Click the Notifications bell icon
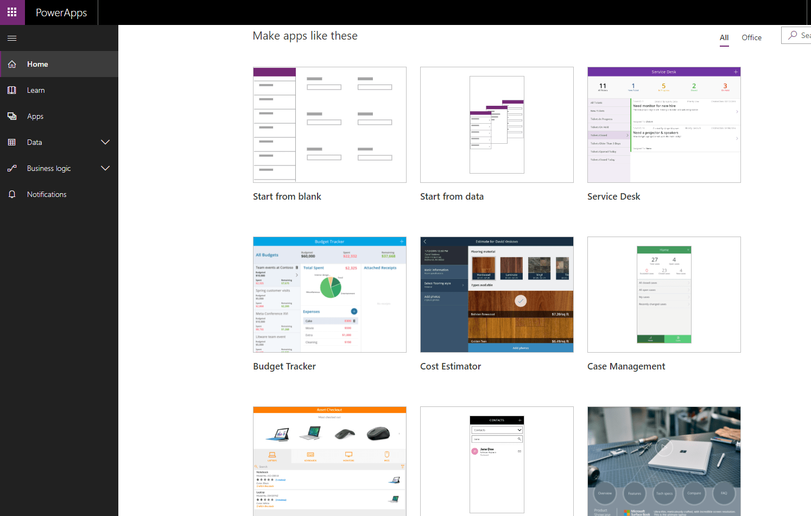The image size is (811, 516). [12, 194]
